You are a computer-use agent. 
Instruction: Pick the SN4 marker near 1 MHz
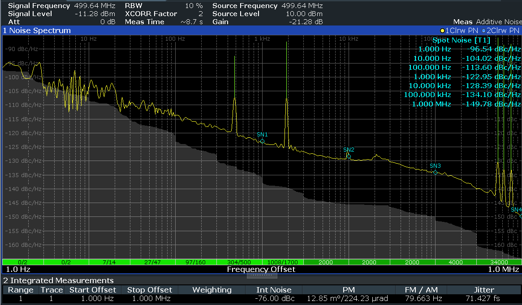520,216
